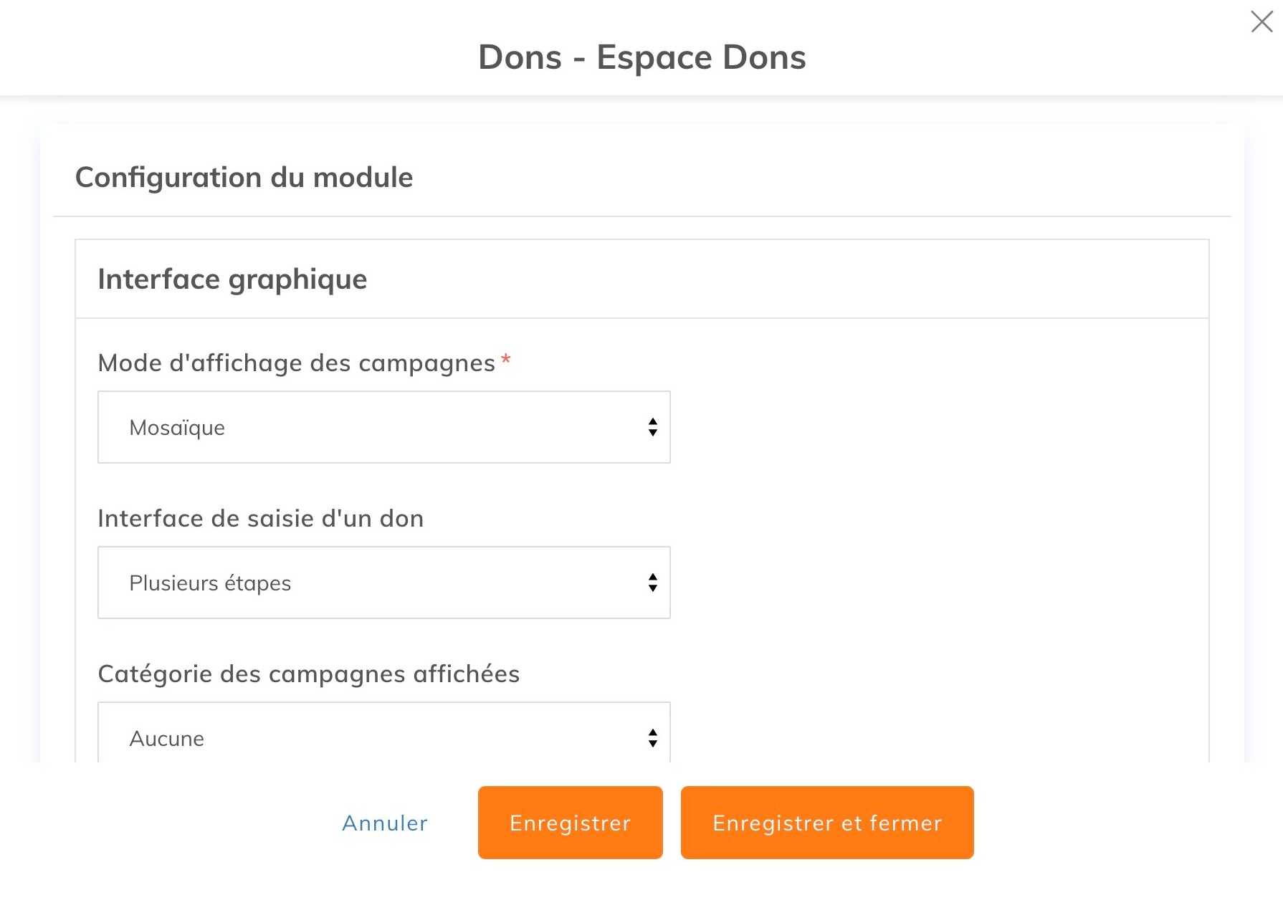This screenshot has height=900, width=1283.
Task: Click the Mode d'affichage des campagnes label
Action: tap(296, 363)
